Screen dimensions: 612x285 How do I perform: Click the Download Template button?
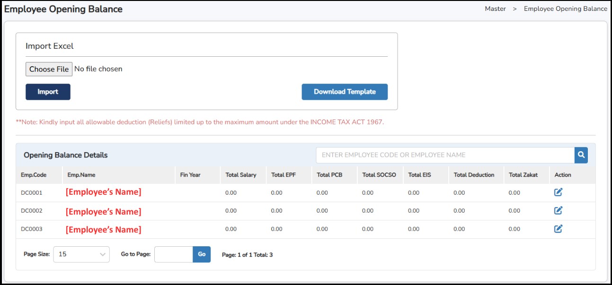[x=344, y=92]
